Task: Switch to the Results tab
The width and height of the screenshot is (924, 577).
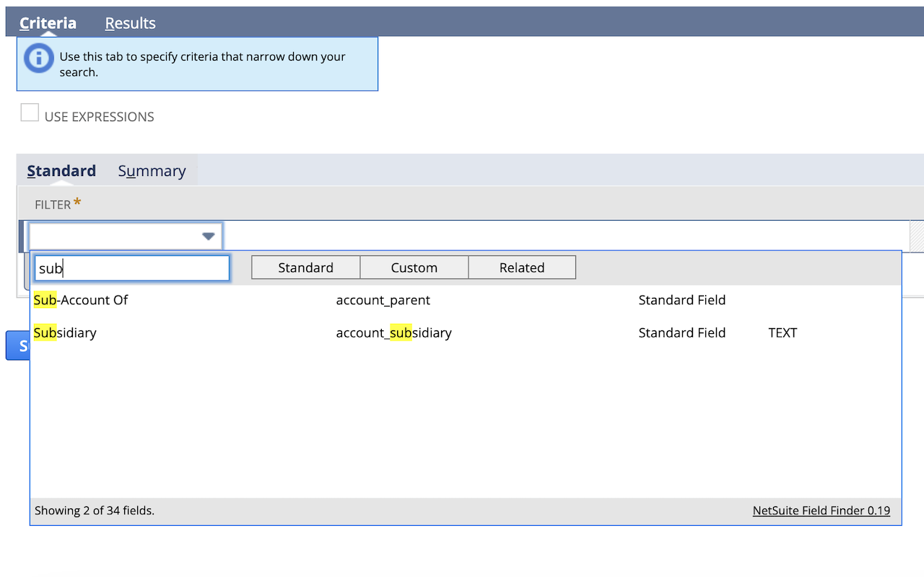Action: click(x=130, y=23)
